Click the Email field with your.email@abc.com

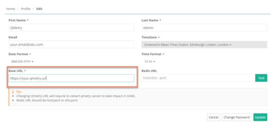[x=71, y=45]
